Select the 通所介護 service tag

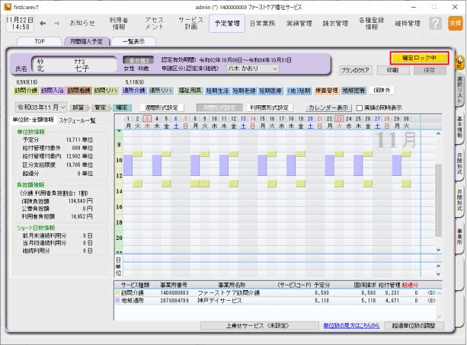tap(134, 90)
